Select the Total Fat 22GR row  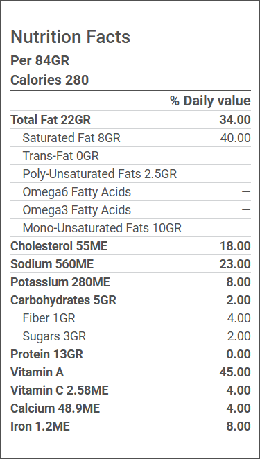click(x=130, y=120)
